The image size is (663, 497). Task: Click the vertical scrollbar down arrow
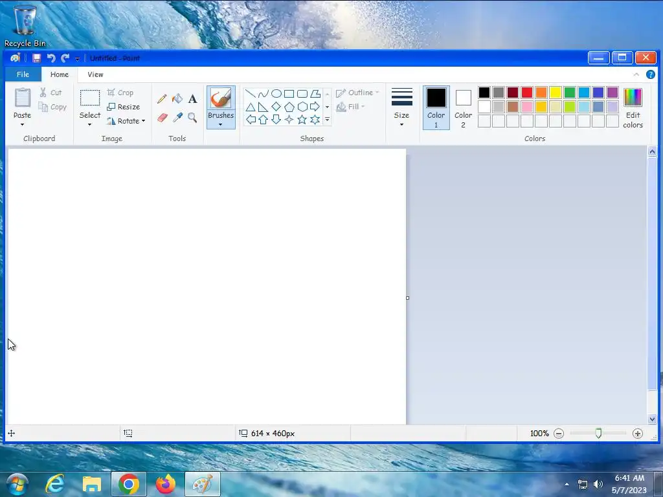point(652,419)
